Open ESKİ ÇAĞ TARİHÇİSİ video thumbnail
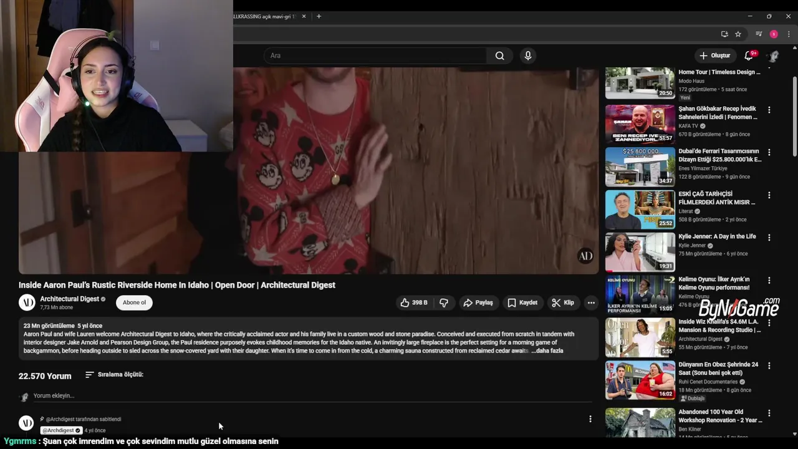Image resolution: width=798 pixels, height=449 pixels. click(640, 210)
